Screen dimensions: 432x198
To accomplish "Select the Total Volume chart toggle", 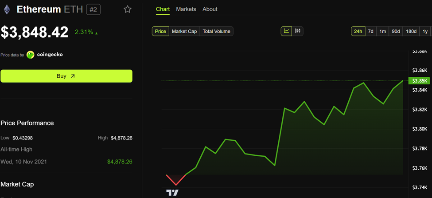I will 217,31.
